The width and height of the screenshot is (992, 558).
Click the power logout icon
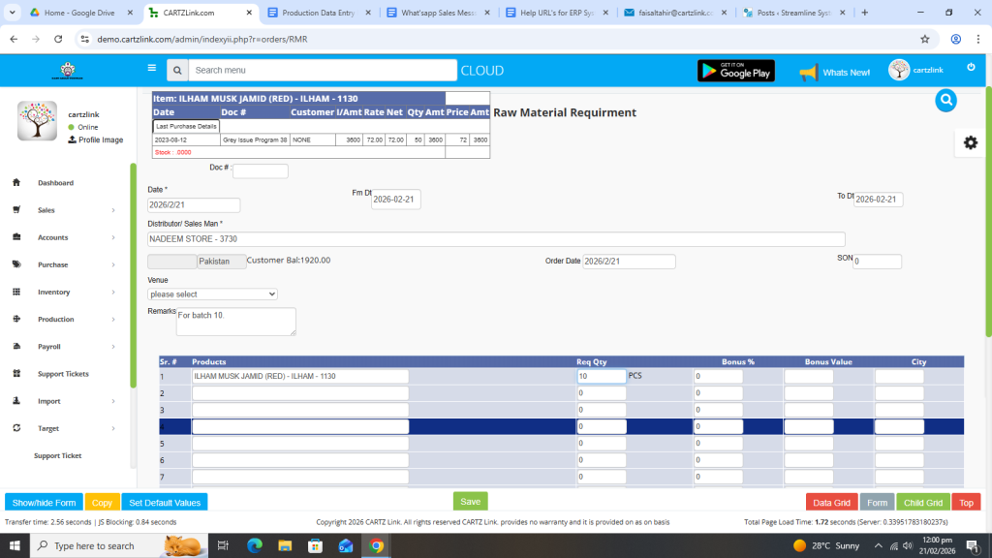point(971,68)
